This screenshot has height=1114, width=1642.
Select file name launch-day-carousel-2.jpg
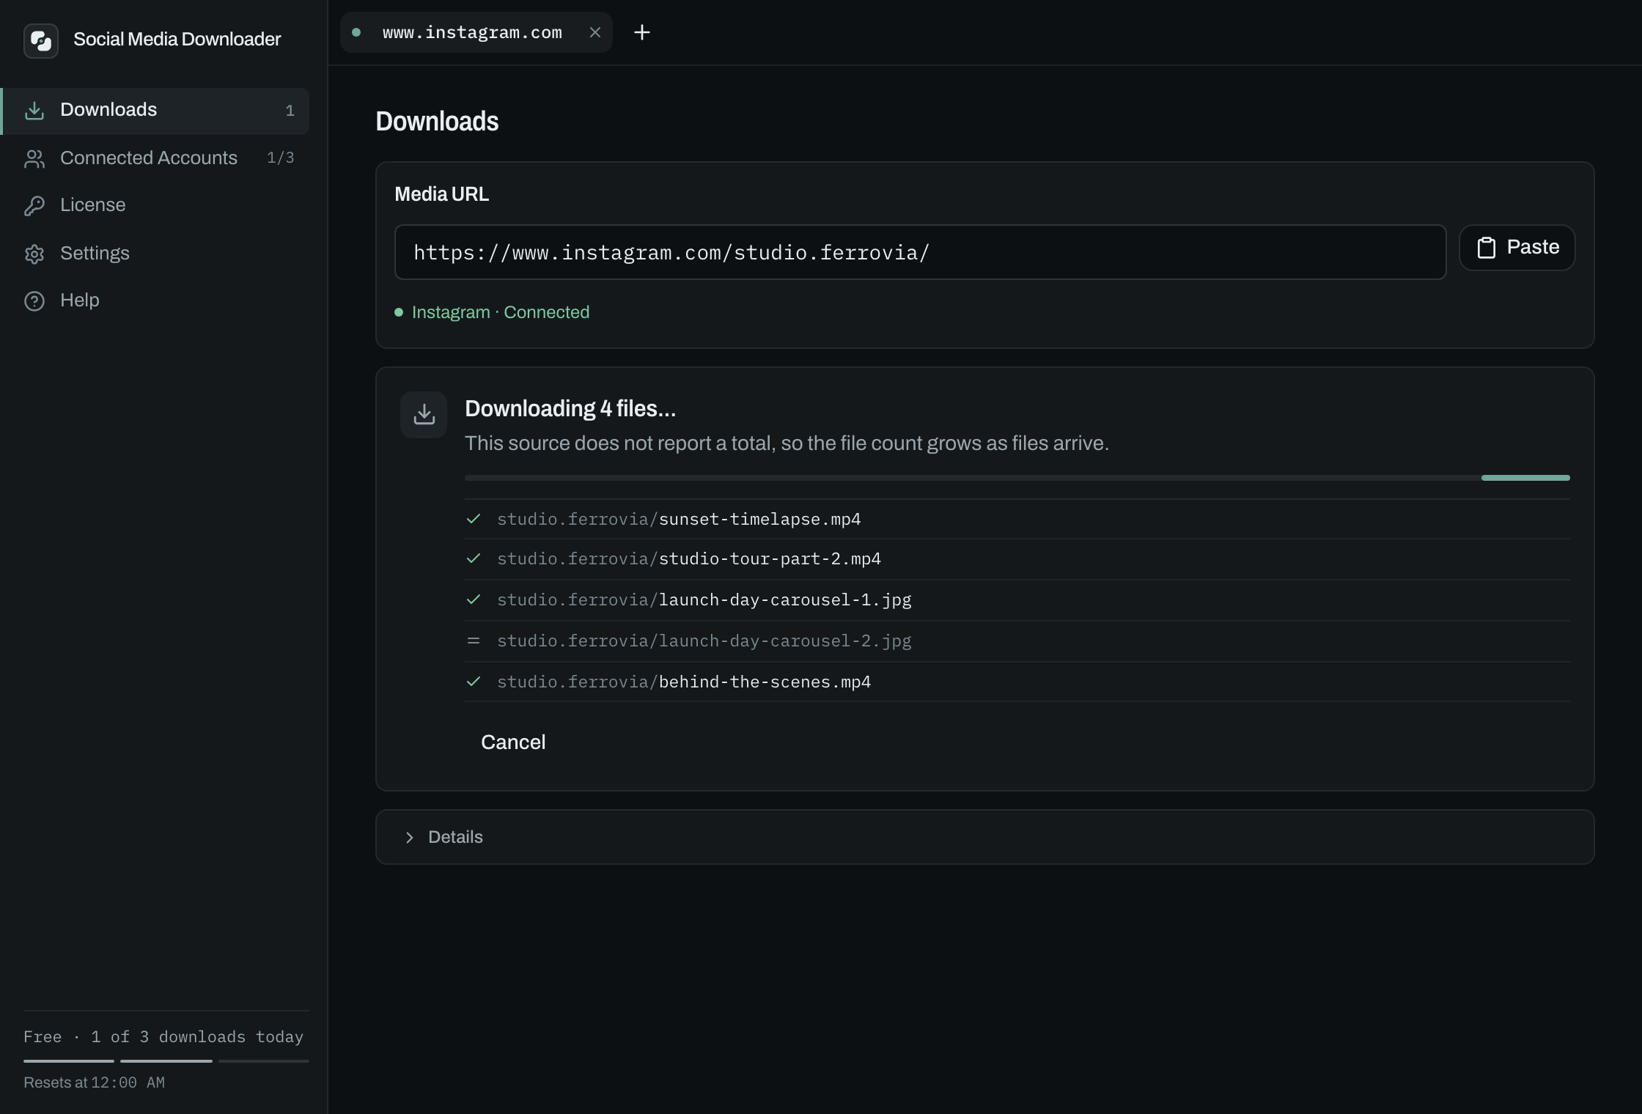tap(785, 641)
